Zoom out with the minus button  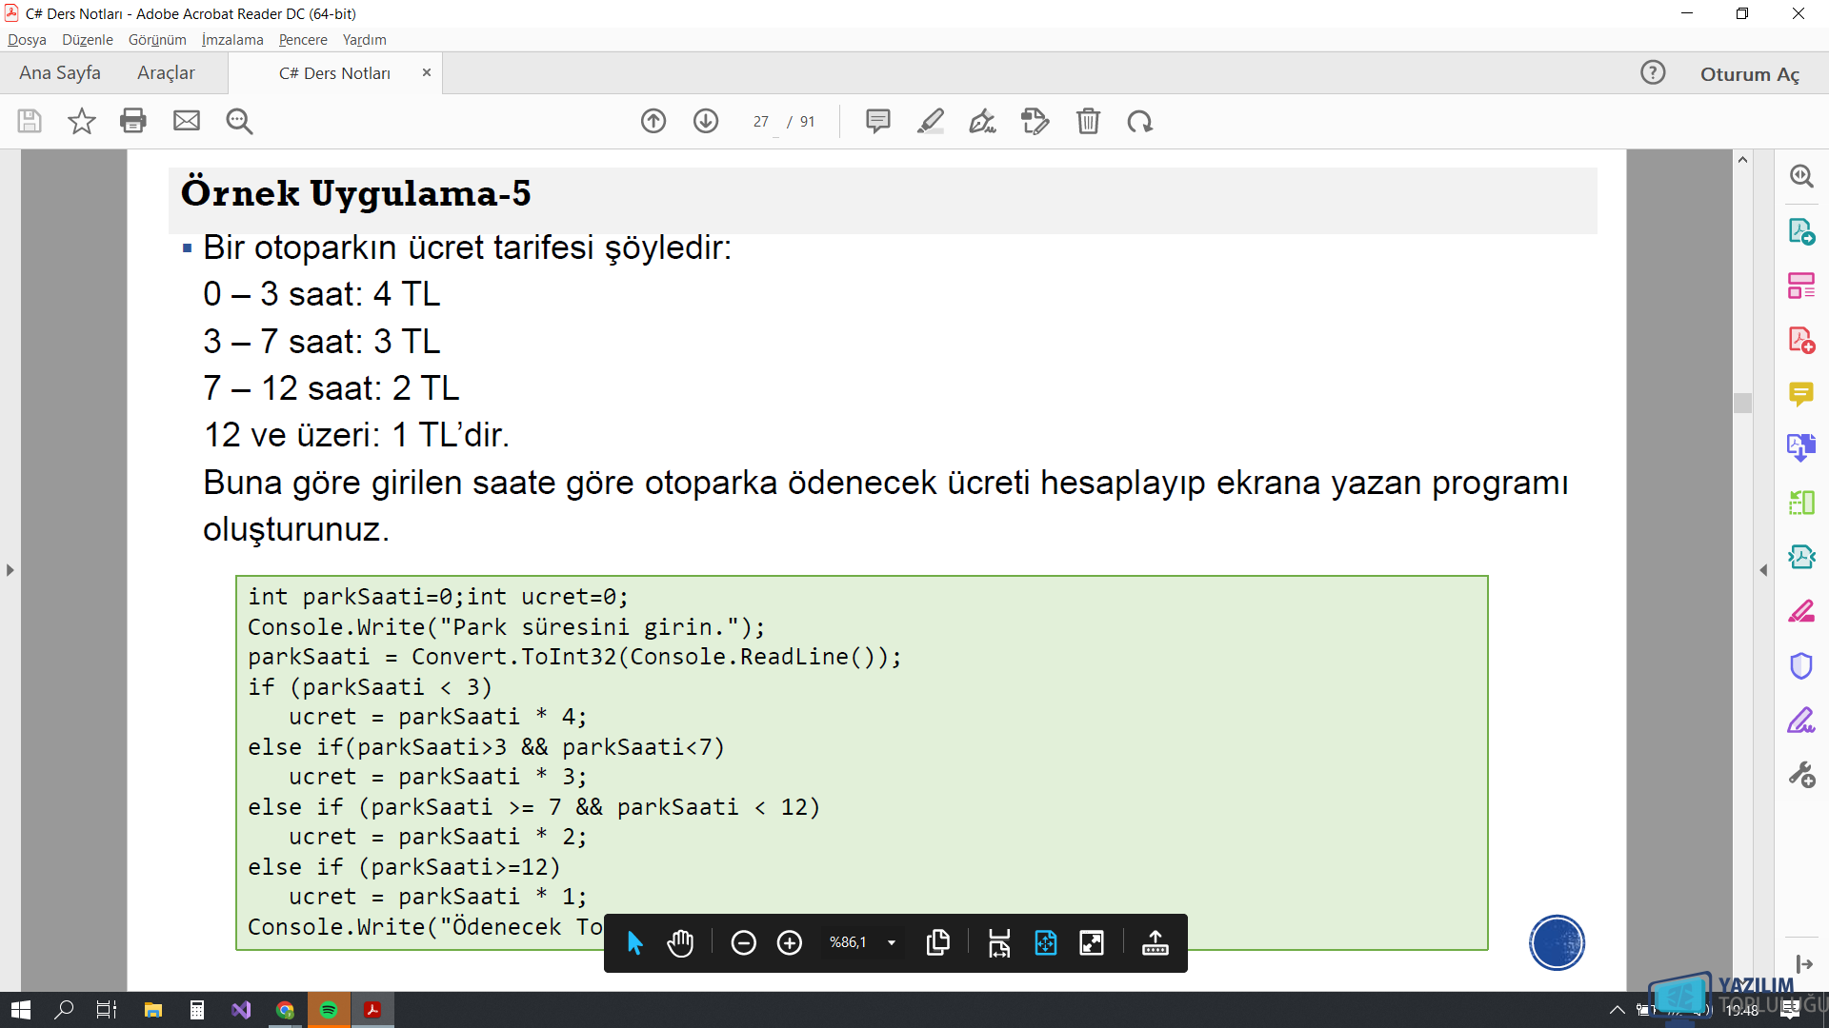click(x=744, y=943)
